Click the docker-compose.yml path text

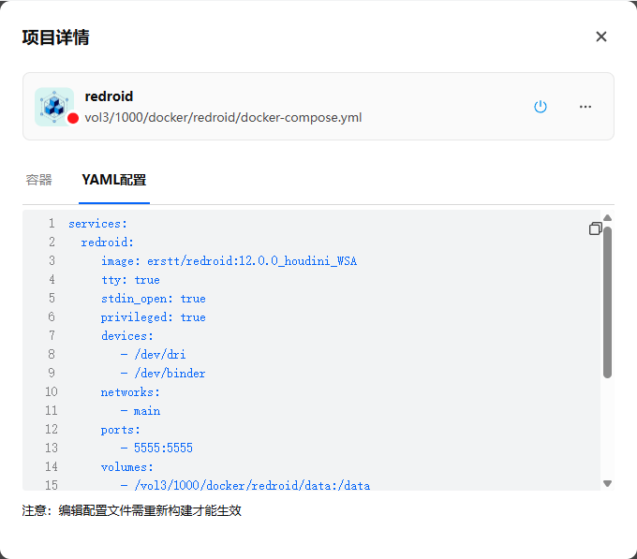223,118
